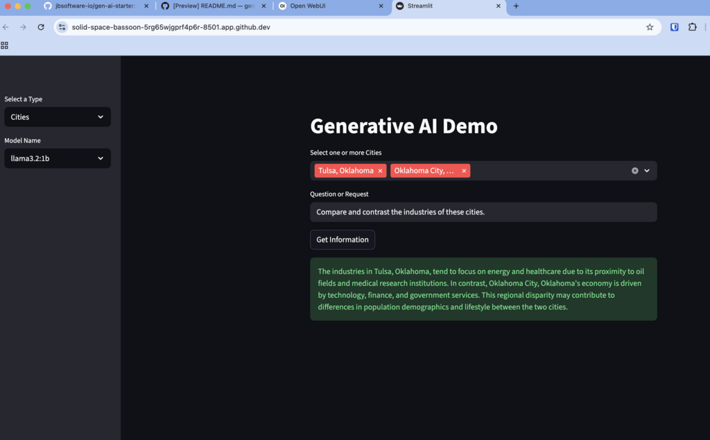Screen dimensions: 710x440
Task: Remove the Oklahoma City tag
Action: tap(464, 171)
